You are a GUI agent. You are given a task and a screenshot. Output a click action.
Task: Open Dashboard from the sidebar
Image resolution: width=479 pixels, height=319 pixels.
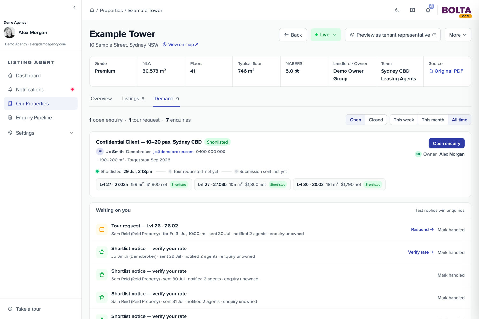coord(41,76)
